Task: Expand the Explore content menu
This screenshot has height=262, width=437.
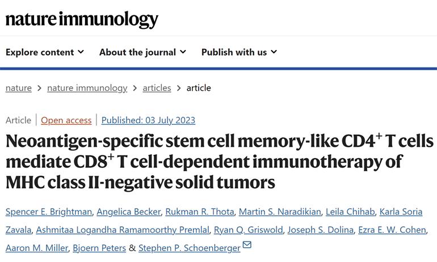Action: point(45,52)
